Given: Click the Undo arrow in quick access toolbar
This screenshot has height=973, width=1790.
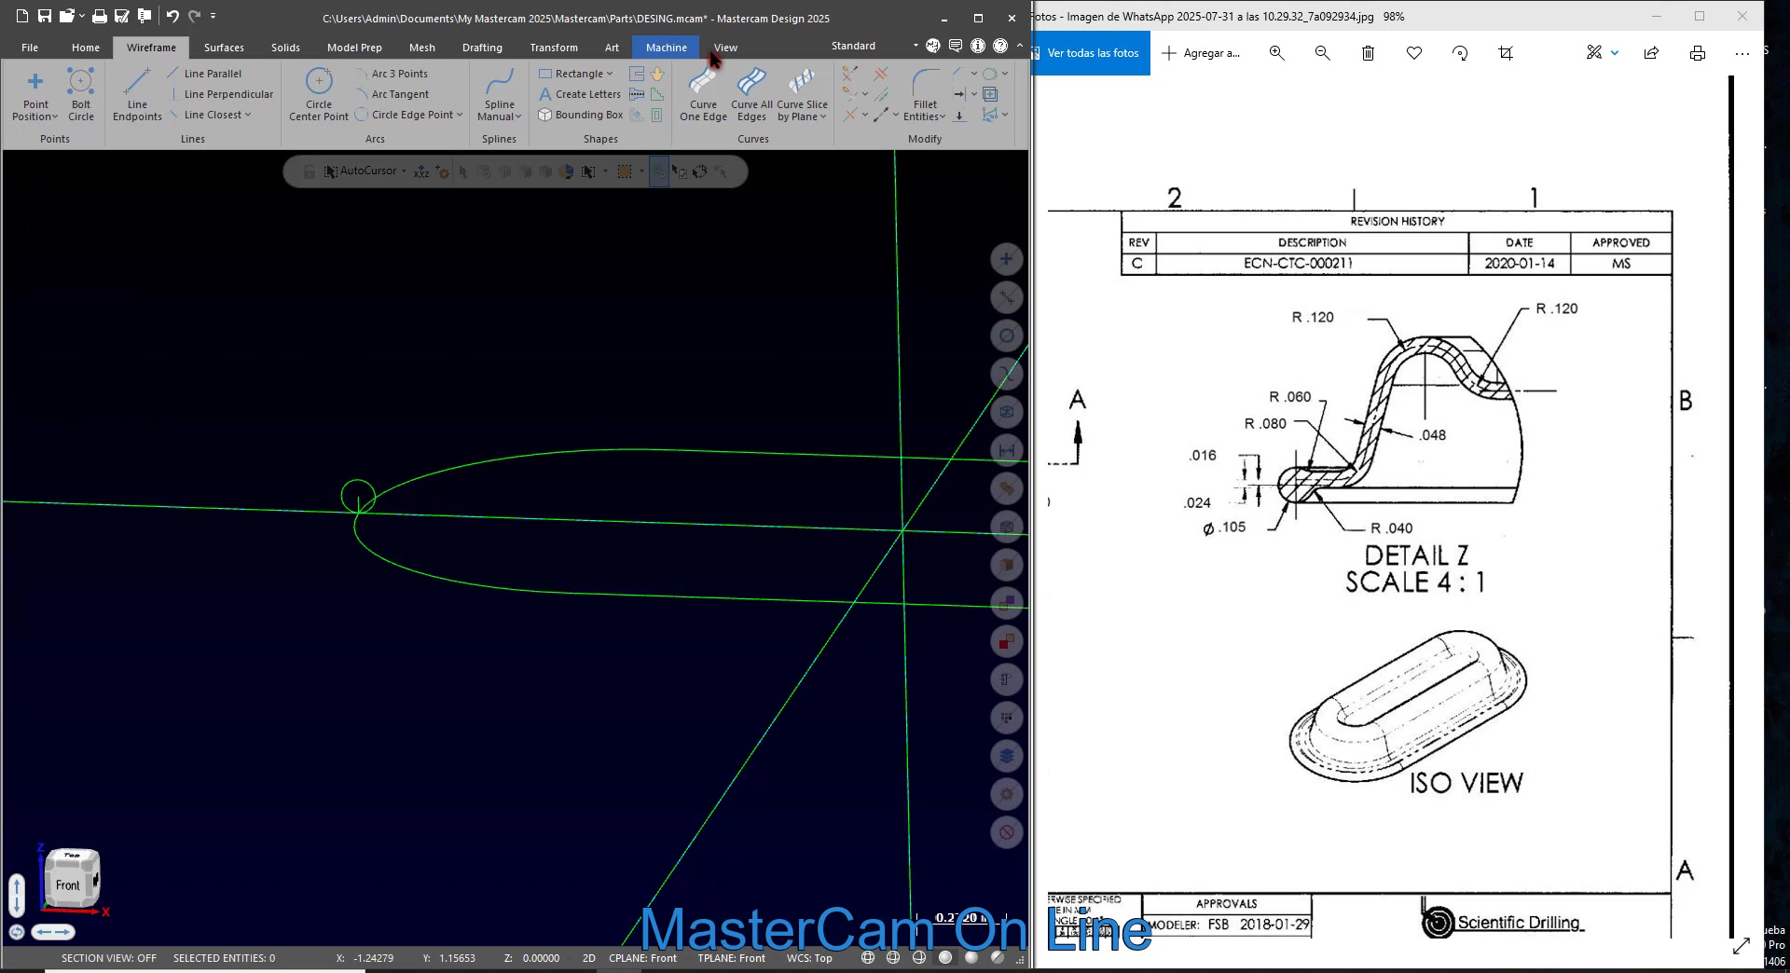Looking at the screenshot, I should [x=172, y=16].
